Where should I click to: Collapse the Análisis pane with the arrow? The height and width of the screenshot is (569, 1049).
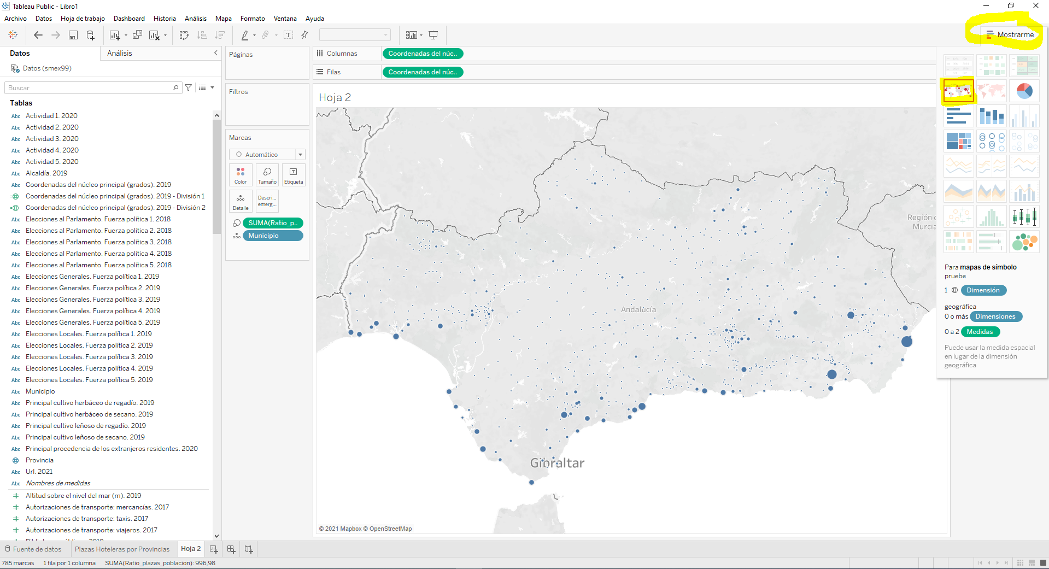pyautogui.click(x=215, y=53)
